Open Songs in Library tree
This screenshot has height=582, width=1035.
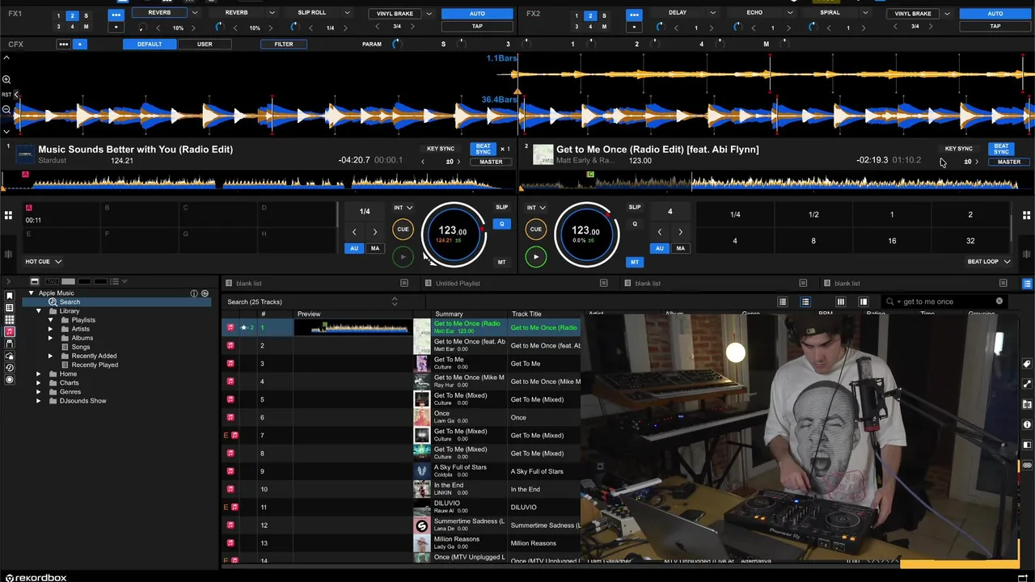click(81, 347)
